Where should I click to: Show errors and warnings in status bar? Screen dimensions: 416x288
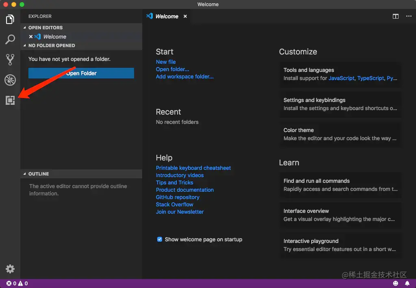17,284
